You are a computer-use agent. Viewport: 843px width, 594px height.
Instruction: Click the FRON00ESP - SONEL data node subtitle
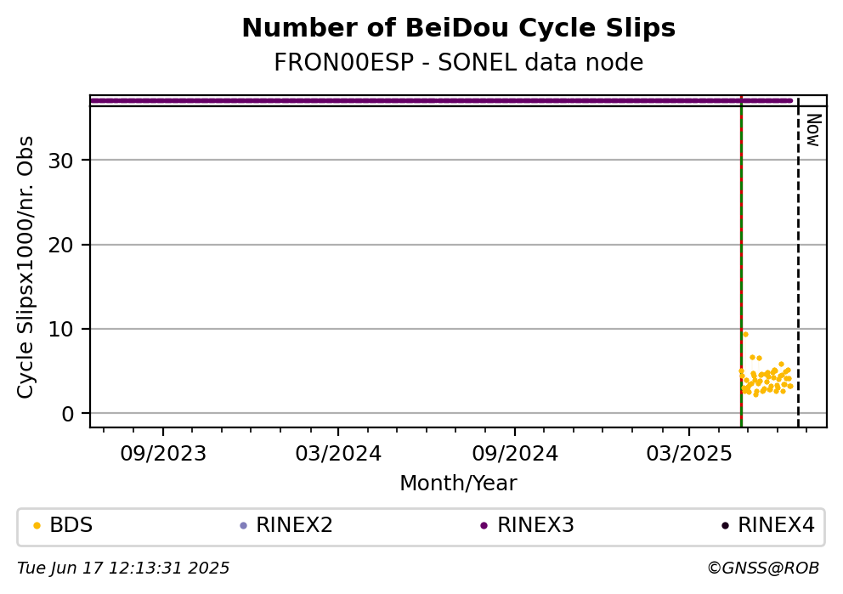[x=459, y=62]
